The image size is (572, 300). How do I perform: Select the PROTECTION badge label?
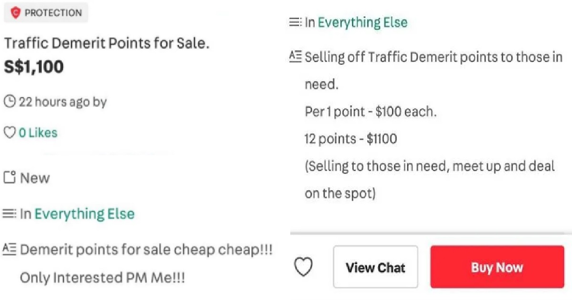coord(53,13)
